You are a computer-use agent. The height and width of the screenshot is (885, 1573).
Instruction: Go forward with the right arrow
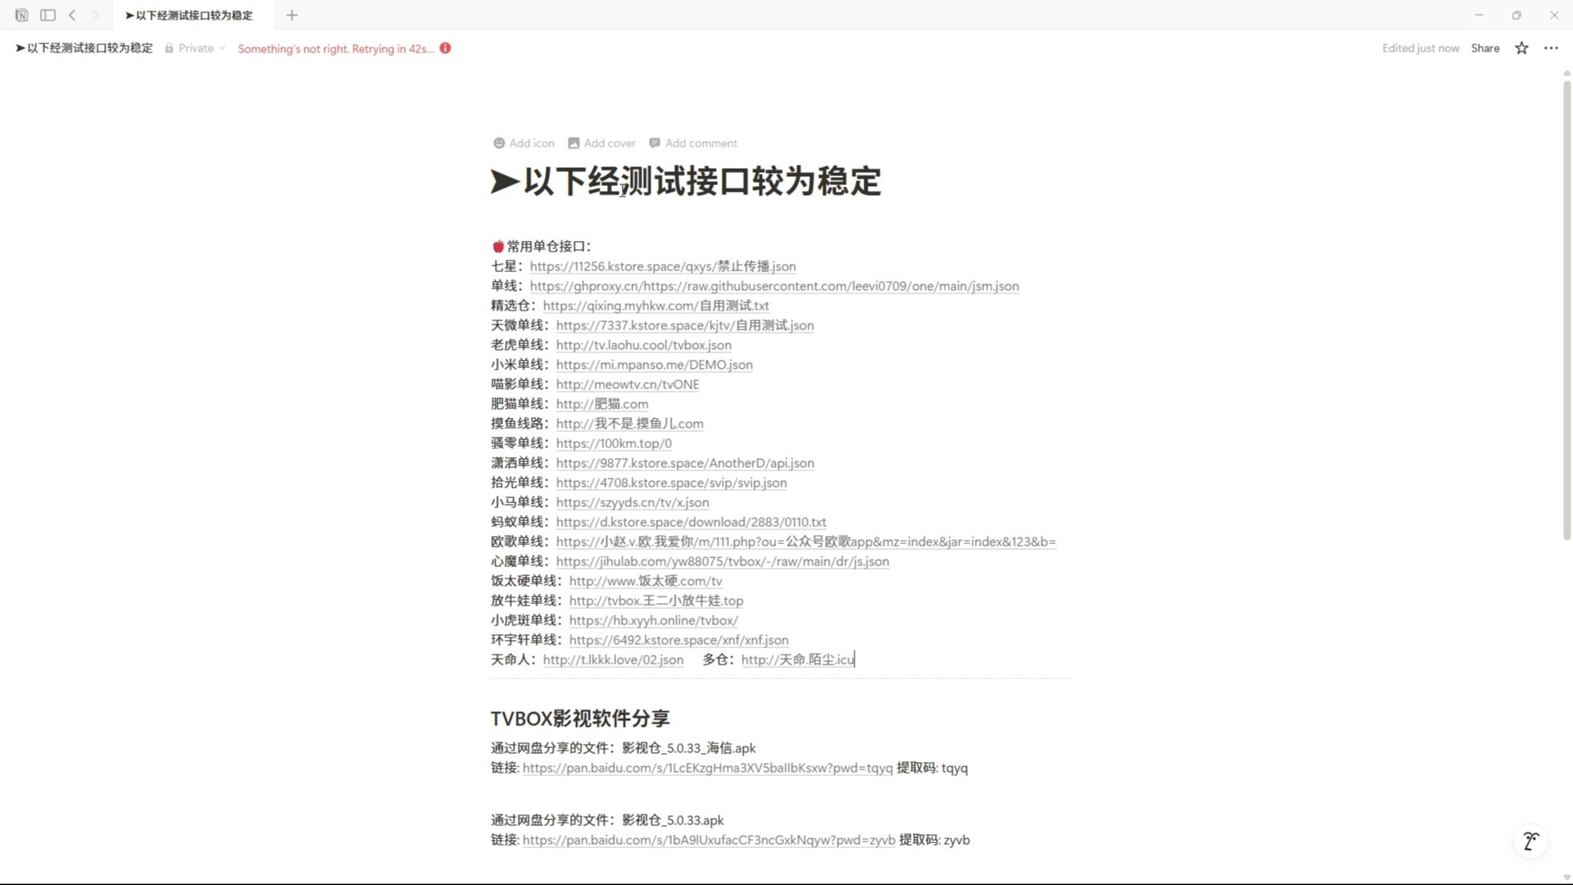(95, 15)
